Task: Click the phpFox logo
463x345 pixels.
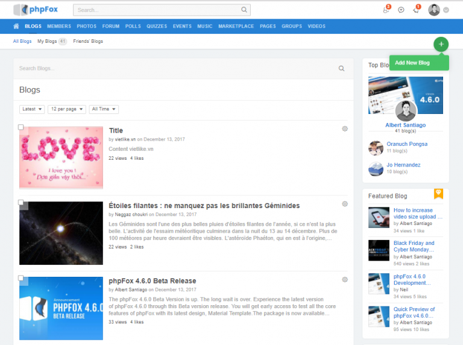Action: pos(36,10)
